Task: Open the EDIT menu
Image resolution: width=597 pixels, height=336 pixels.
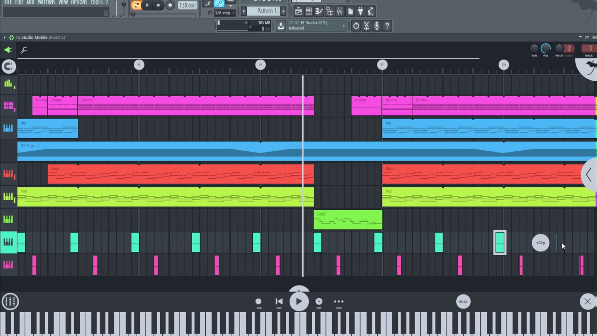Action: [19, 2]
